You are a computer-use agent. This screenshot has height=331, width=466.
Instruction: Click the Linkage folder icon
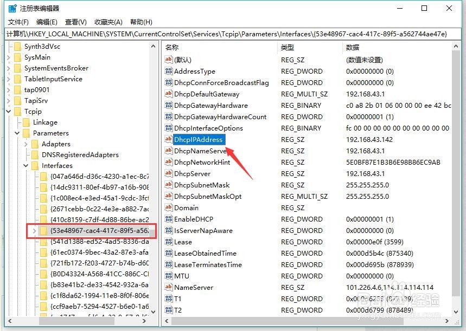tap(27, 122)
